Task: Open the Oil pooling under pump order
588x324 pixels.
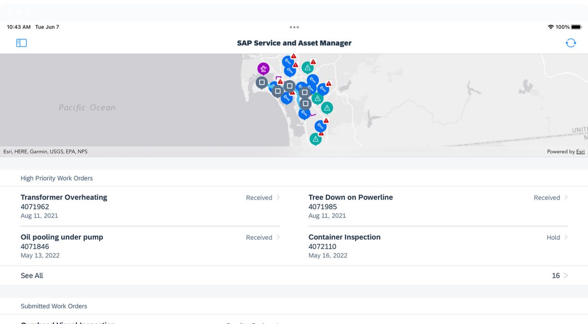Action: point(62,237)
